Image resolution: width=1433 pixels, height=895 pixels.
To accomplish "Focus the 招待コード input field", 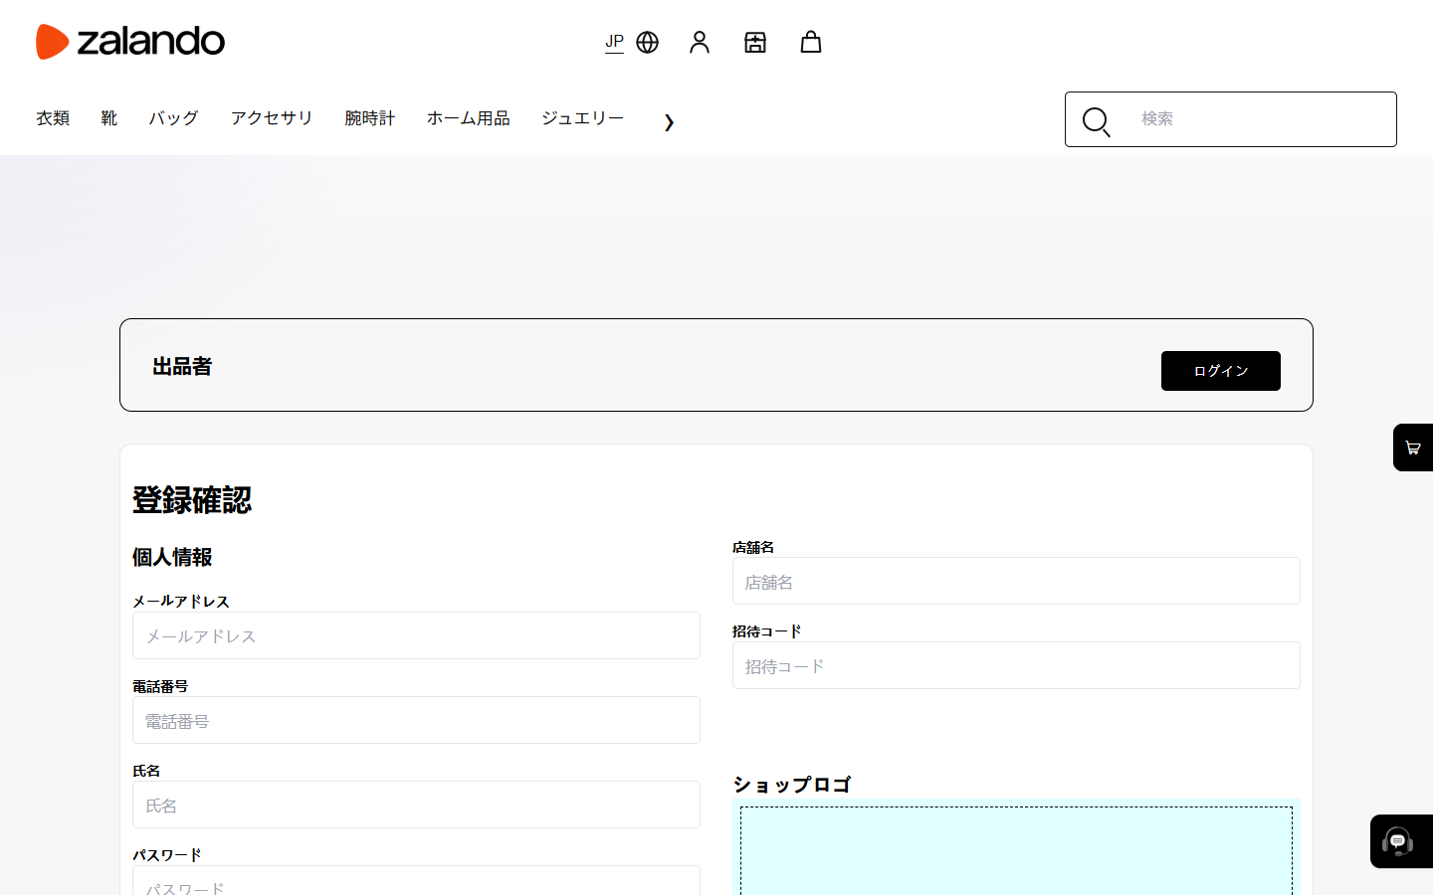I will 1016,665.
